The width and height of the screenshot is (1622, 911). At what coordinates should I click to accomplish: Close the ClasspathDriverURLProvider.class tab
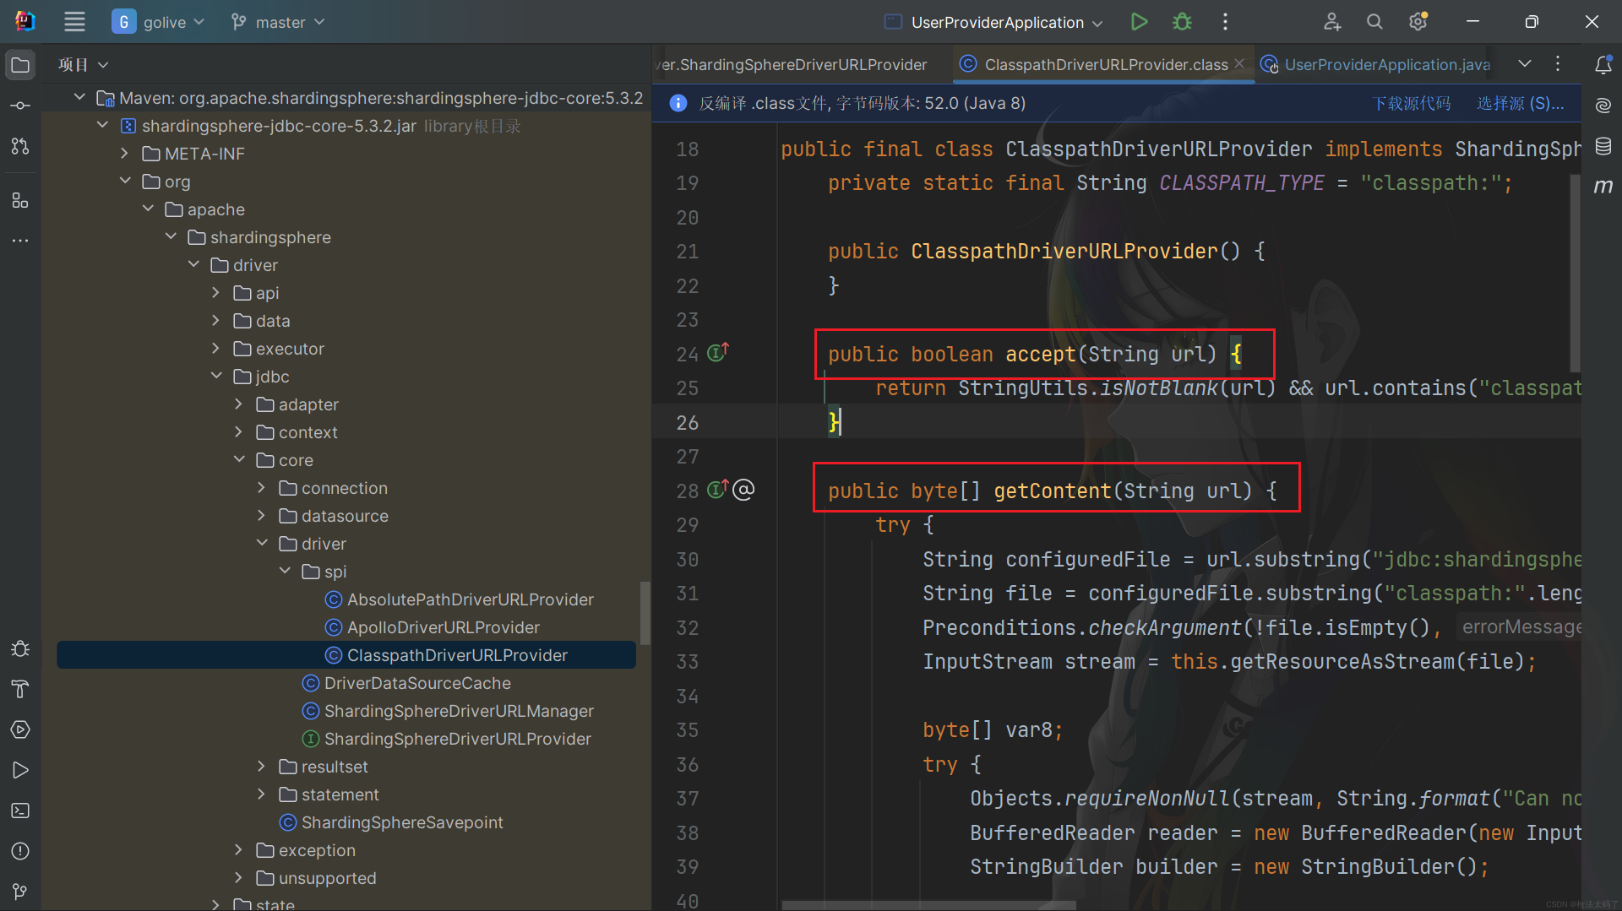[x=1239, y=63]
